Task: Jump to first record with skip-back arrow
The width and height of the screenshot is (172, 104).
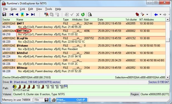Action: pyautogui.click(x=11, y=14)
